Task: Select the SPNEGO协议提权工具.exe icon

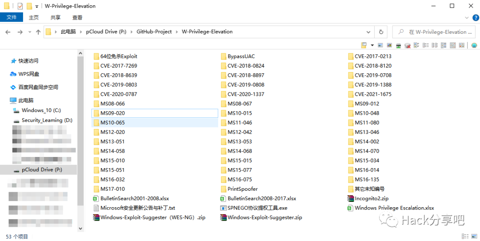Action: tap(224, 208)
